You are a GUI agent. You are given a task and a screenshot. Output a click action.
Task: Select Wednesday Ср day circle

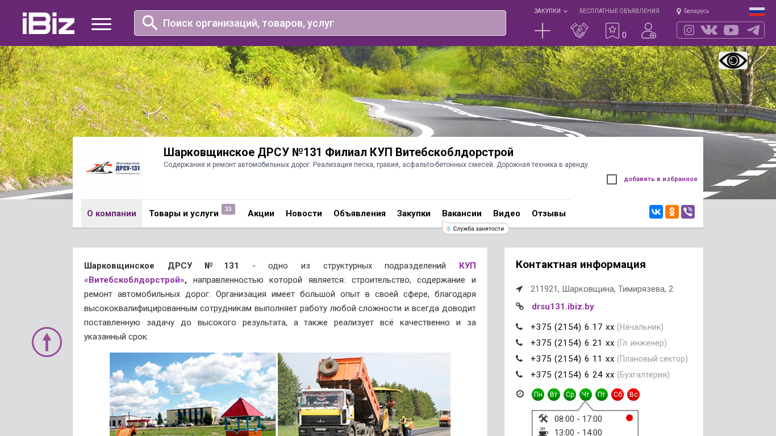[x=570, y=395]
